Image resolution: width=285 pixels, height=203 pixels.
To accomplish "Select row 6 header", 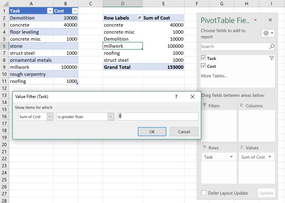I will pyautogui.click(x=4, y=46).
